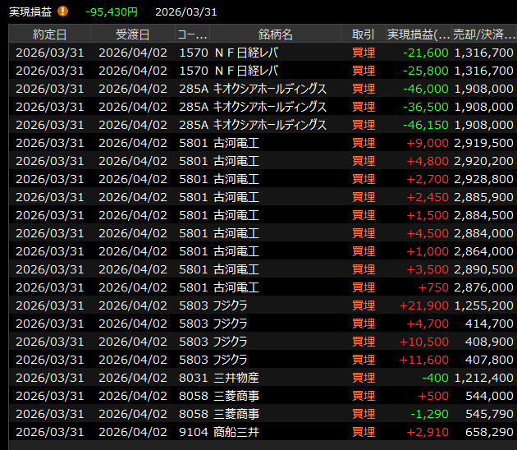517x450 pixels.
Task: Click the 取引 column header
Action: [363, 34]
